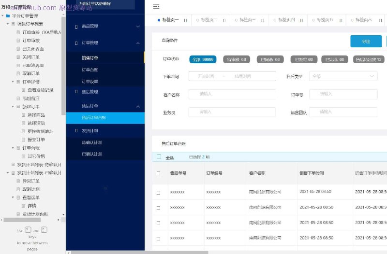Collapse the 售后订单 submenu chevron
The width and height of the screenshot is (387, 254).
click(x=138, y=106)
